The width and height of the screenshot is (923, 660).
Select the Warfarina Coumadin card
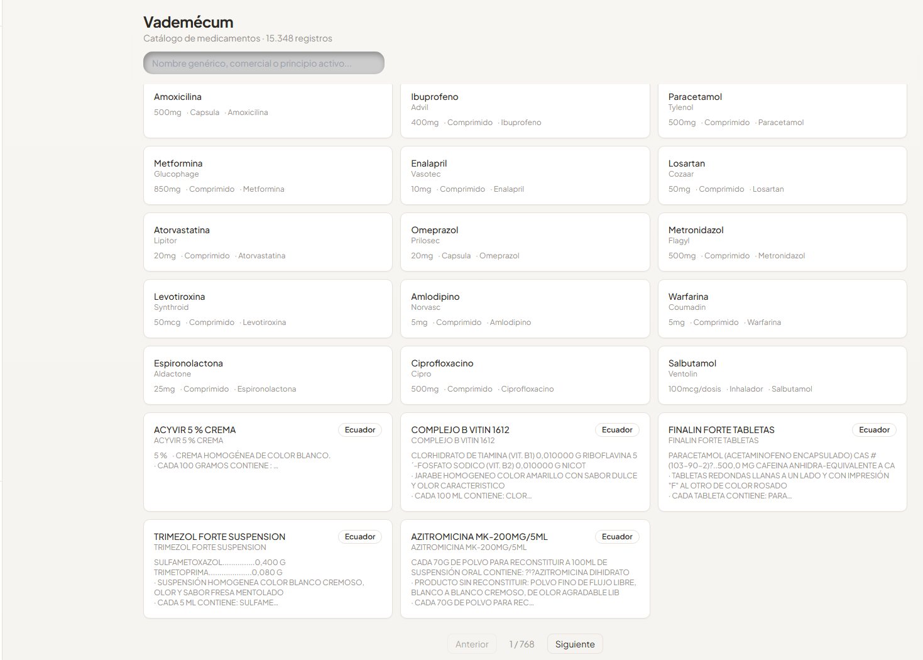click(x=782, y=309)
